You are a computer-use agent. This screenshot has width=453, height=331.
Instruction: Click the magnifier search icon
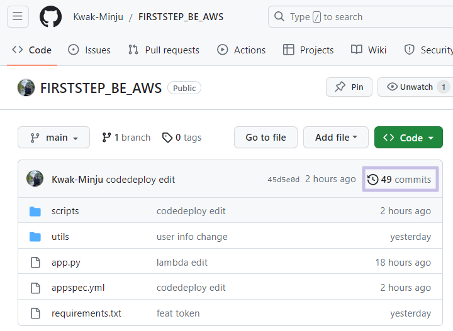coord(279,16)
